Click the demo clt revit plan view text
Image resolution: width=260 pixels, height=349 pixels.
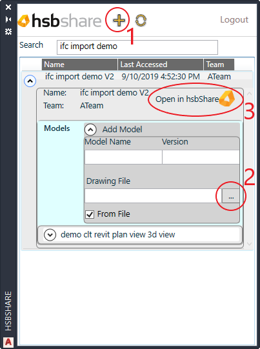click(x=118, y=235)
